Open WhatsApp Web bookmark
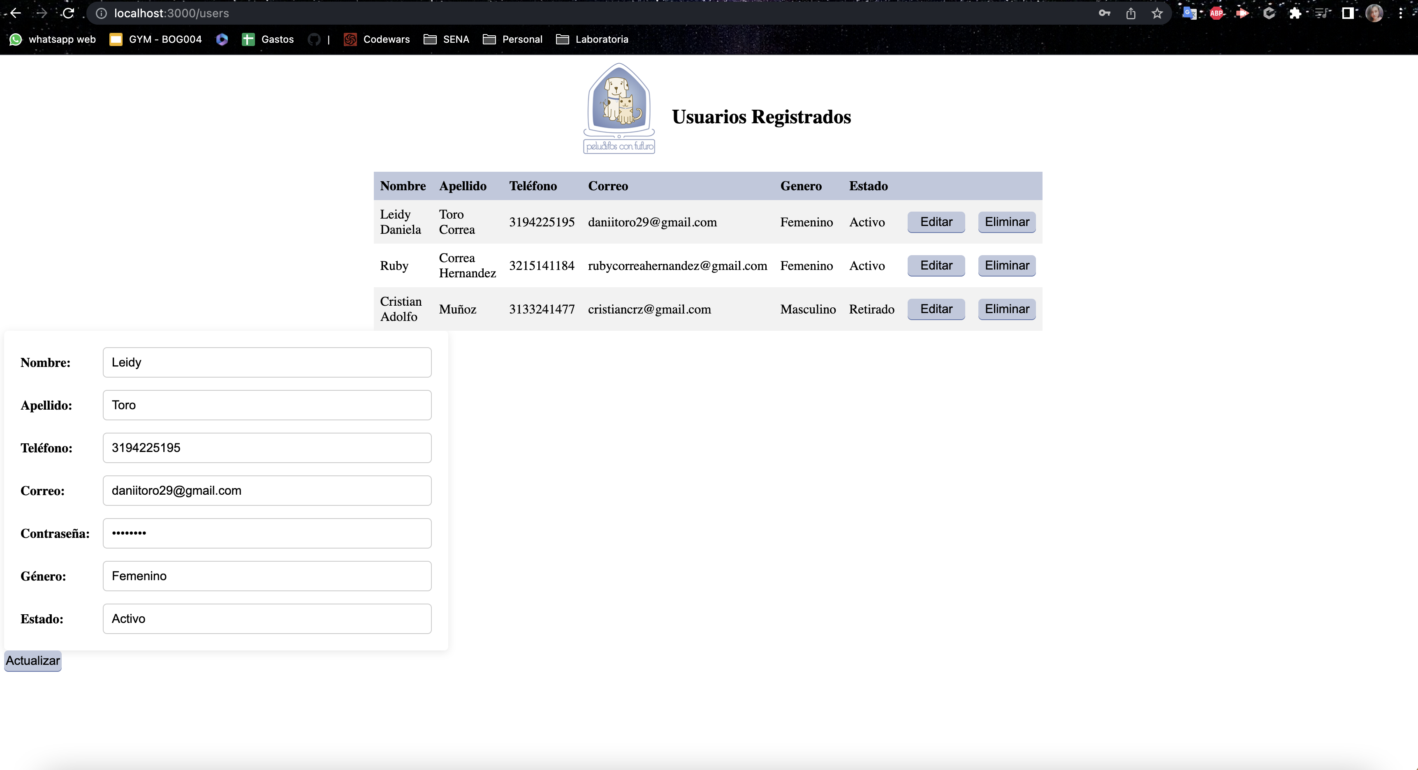Image resolution: width=1418 pixels, height=770 pixels. tap(52, 39)
